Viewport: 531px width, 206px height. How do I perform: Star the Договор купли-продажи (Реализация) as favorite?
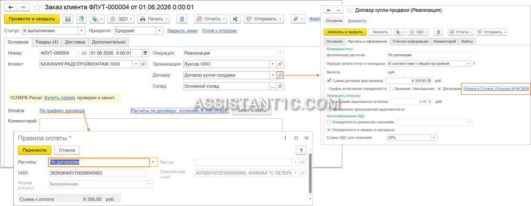[350, 10]
